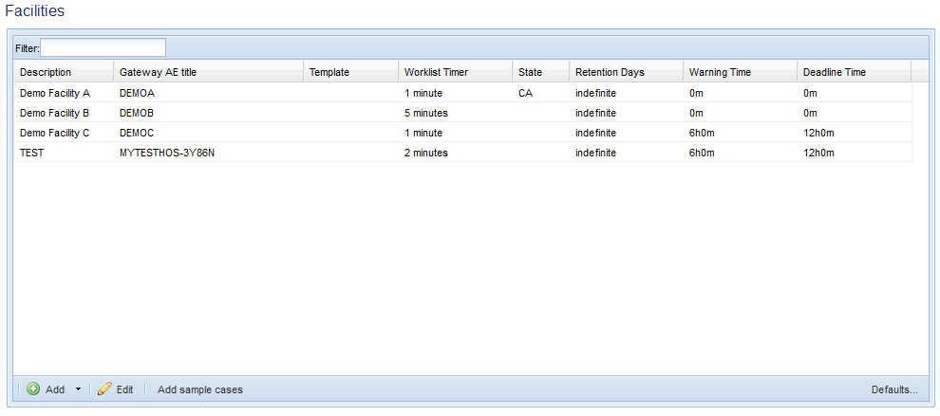Click the Template column header
This screenshot has height=416, width=940.
[x=350, y=72]
